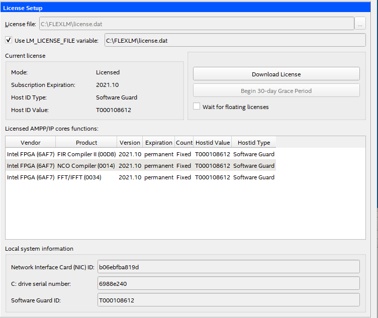The width and height of the screenshot is (378, 318).
Task: Uncheck Use LM_LICENSE_FILE variable checkbox
Action: pos(9,40)
